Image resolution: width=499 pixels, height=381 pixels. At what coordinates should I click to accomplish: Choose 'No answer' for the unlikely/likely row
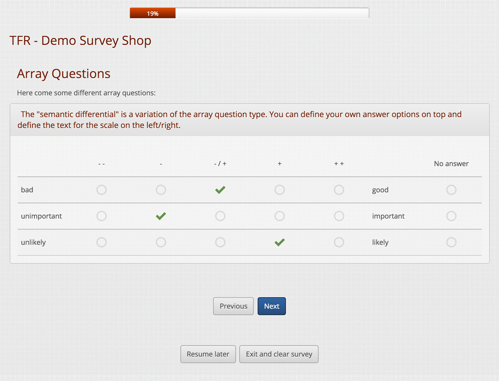(451, 242)
